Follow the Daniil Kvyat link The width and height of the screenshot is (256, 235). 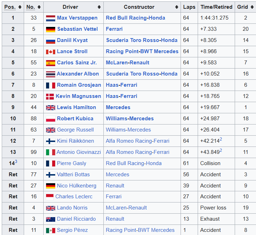[x=72, y=40]
